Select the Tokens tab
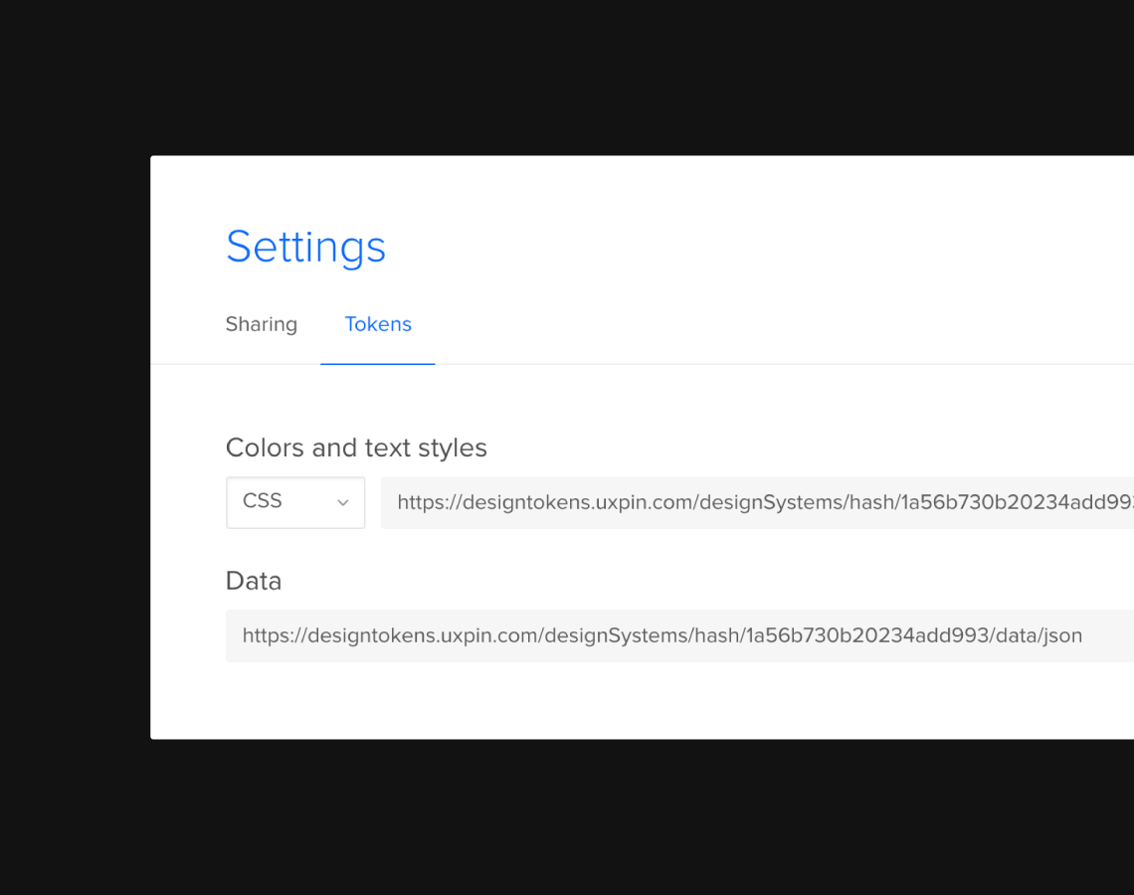Viewport: 1134px width, 895px height. 378,324
